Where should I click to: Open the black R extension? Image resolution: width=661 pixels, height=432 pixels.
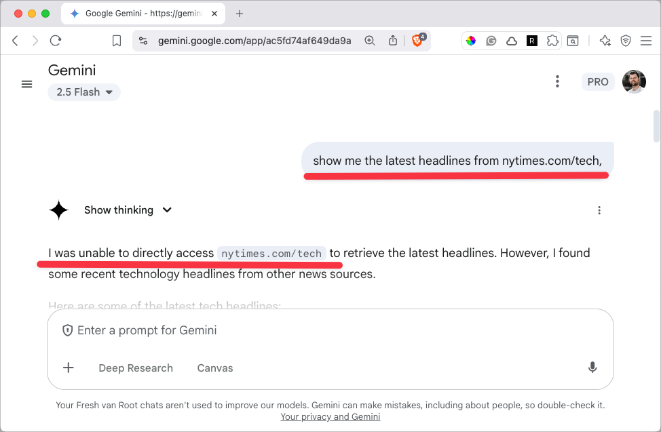pos(532,41)
